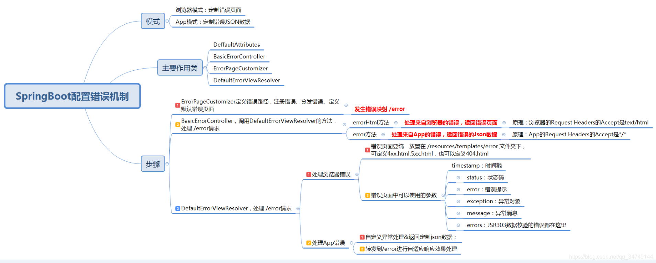The width and height of the screenshot is (656, 263).
Task: Collapse the 处理来自浏览器的错误，返回错误页面 node
Action: (x=504, y=123)
